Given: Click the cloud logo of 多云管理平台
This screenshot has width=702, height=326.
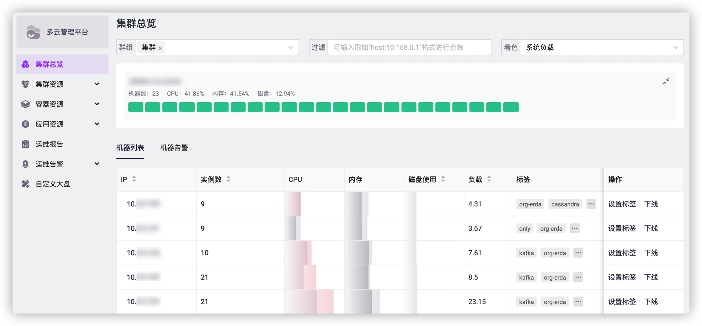Looking at the screenshot, I should point(33,32).
